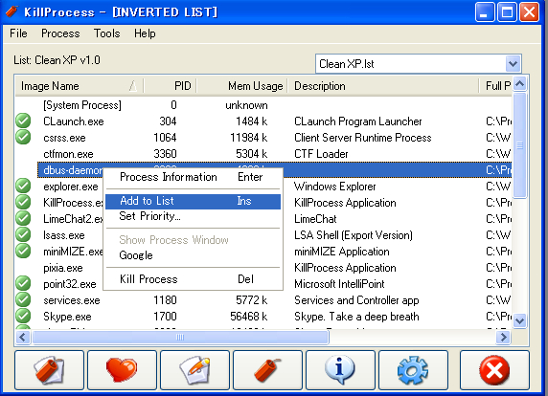The height and width of the screenshot is (396, 548).
Task: Click the lsass.exe image name
Action: [x=63, y=235]
